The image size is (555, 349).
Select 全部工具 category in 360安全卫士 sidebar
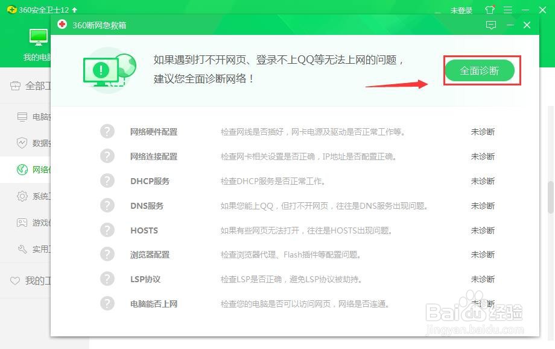tap(30, 86)
